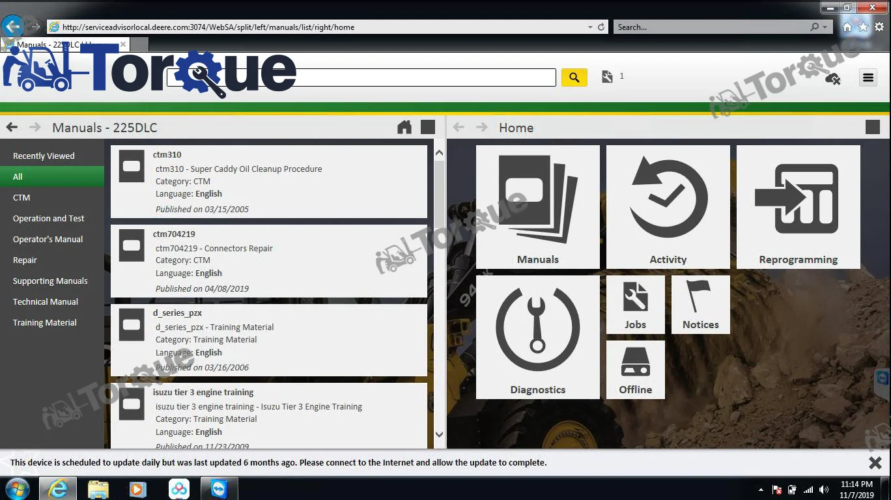The height and width of the screenshot is (500, 891).
Task: Close the Manuals - 225DLC browser tab
Action: (x=123, y=44)
